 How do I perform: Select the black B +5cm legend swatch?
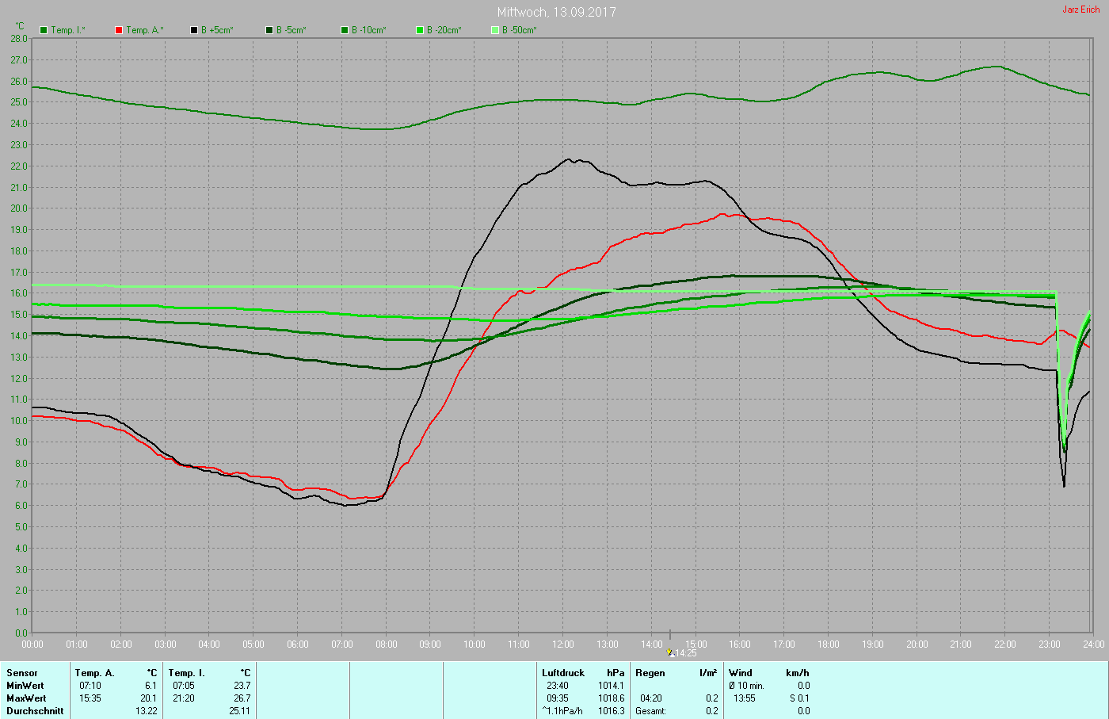click(194, 30)
